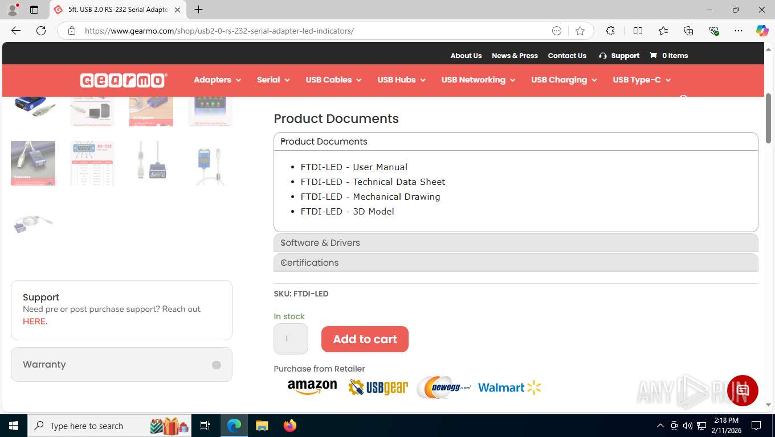Screen dimensions: 775x437
Task: Click the quantity input field
Action: point(291,339)
